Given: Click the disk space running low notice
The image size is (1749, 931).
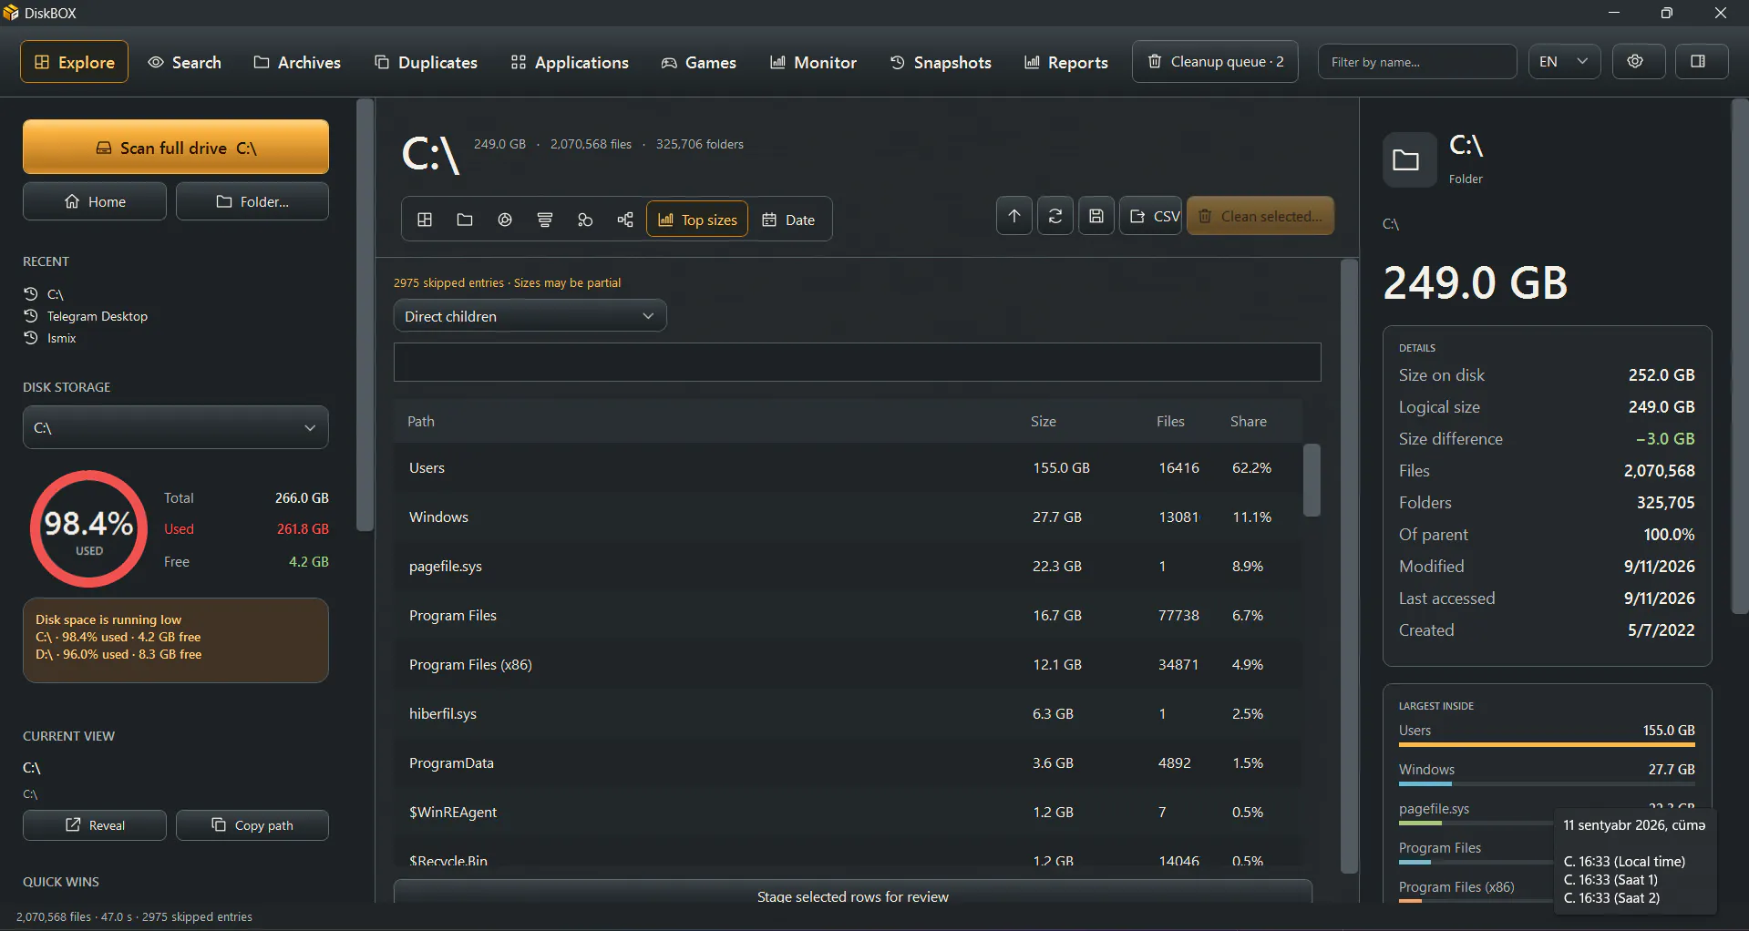Looking at the screenshot, I should point(176,640).
